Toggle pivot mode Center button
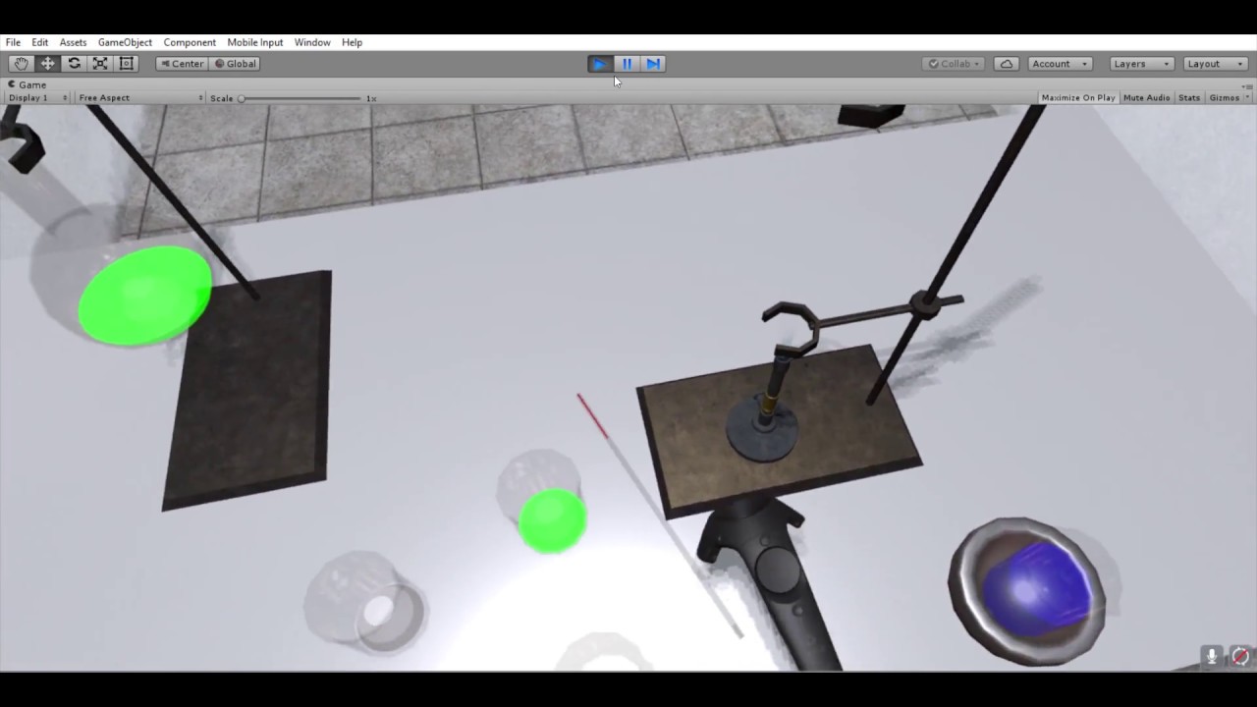The width and height of the screenshot is (1257, 707). click(x=182, y=64)
